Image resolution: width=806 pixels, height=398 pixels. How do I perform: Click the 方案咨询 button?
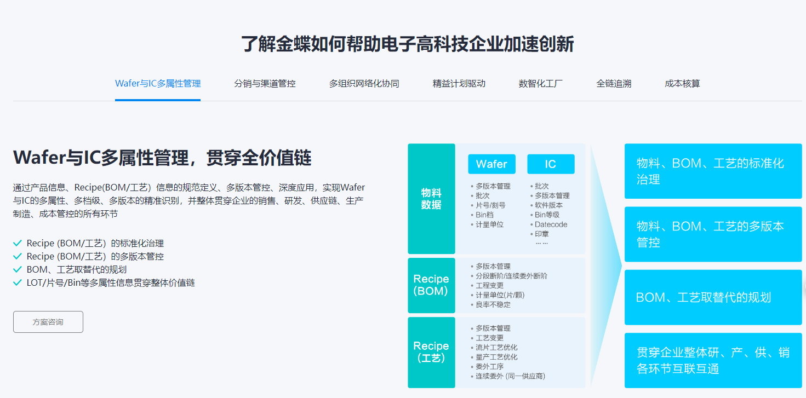click(x=48, y=322)
